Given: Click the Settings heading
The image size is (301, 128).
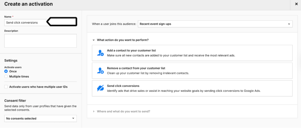Looking at the screenshot, I should click(x=11, y=60).
